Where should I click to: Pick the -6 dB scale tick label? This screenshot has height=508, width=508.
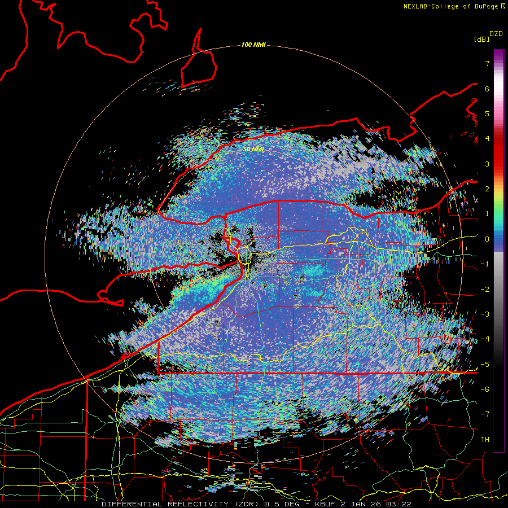[485, 389]
